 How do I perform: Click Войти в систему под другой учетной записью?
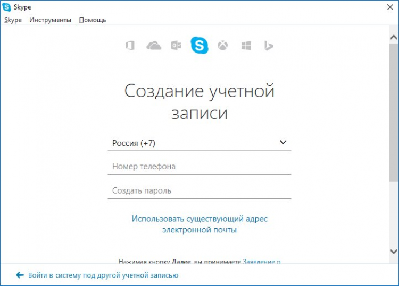pyautogui.click(x=103, y=275)
